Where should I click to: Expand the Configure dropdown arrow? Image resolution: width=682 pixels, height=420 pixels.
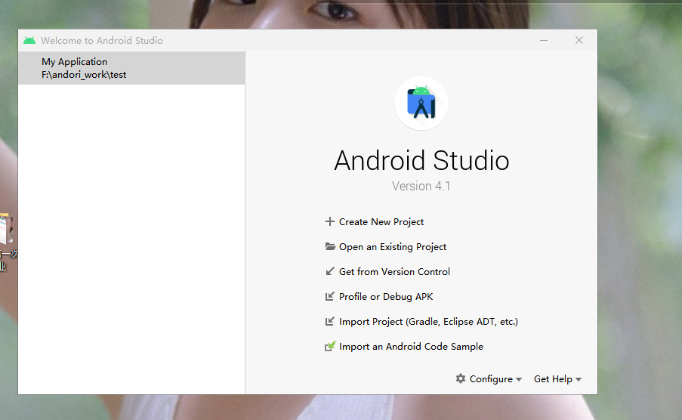coord(519,379)
